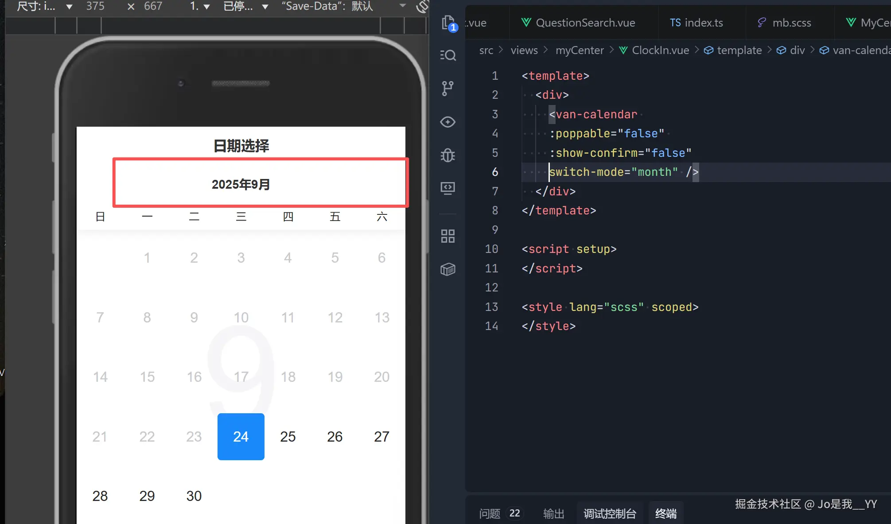
Task: Open the 终端 terminal panel
Action: click(665, 513)
